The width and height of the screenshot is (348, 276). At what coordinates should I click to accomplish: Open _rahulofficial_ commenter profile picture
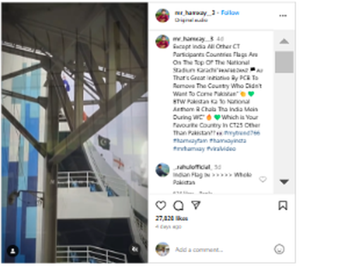[163, 170]
